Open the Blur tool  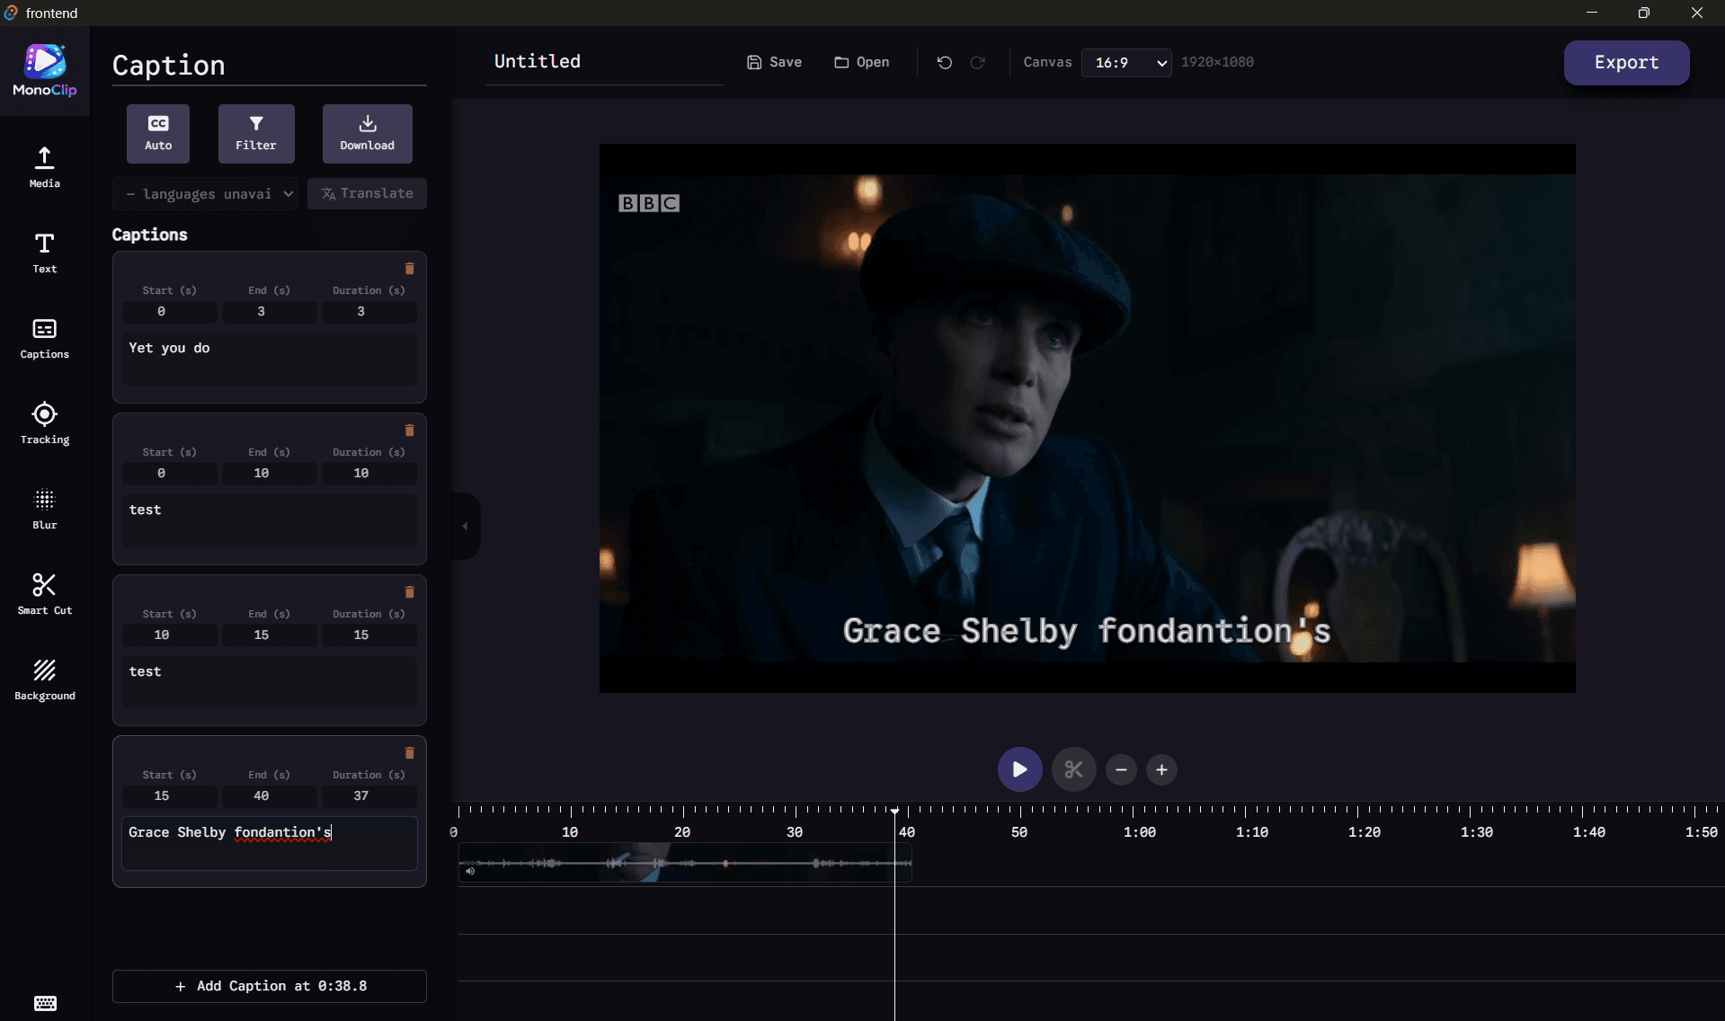(x=44, y=509)
